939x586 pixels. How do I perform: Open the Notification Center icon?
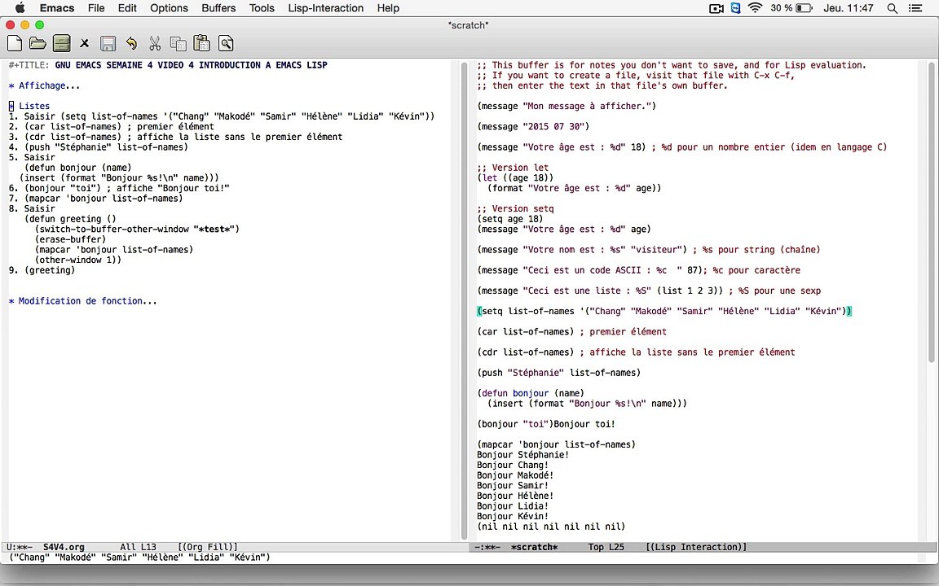click(x=915, y=8)
